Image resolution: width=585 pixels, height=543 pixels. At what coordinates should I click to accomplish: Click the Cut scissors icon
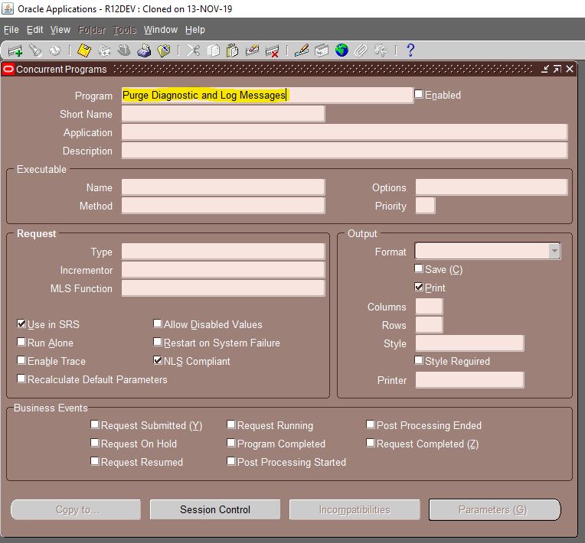click(x=193, y=50)
